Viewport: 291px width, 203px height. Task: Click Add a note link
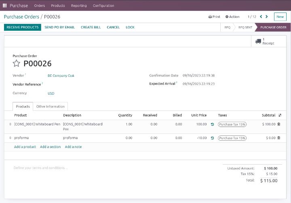73,147
